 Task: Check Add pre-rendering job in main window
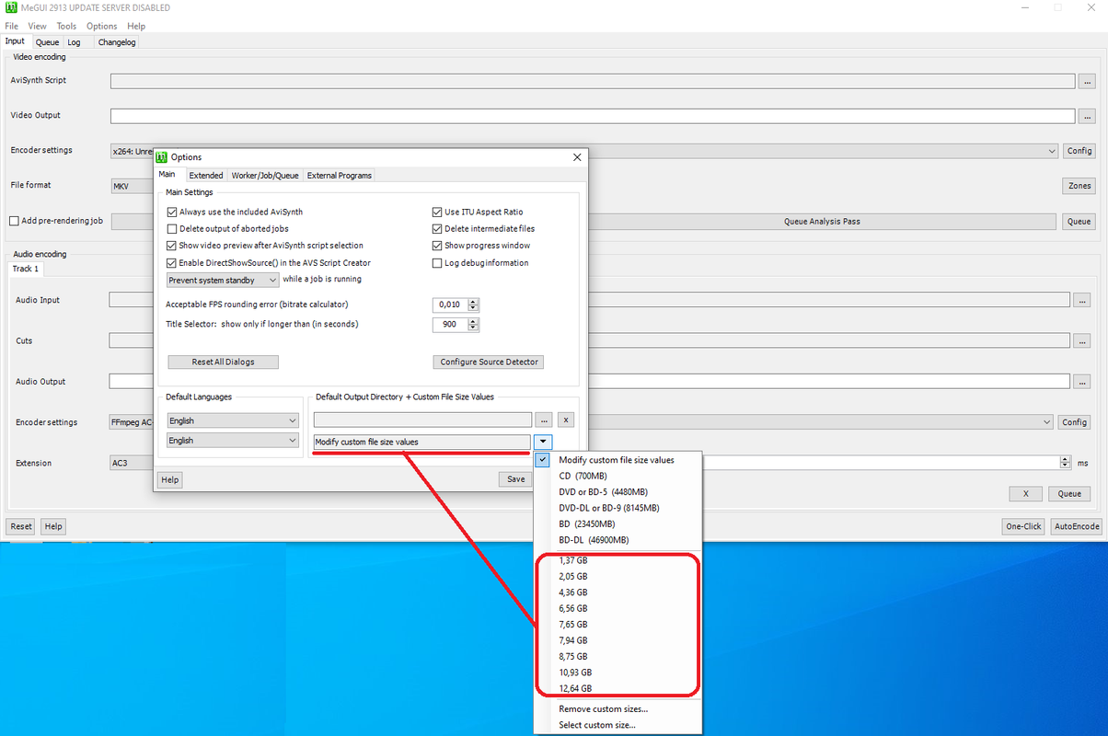coord(14,221)
